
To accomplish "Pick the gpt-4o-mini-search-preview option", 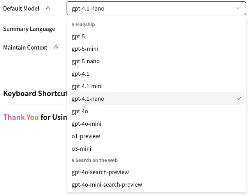I will (x=107, y=185).
